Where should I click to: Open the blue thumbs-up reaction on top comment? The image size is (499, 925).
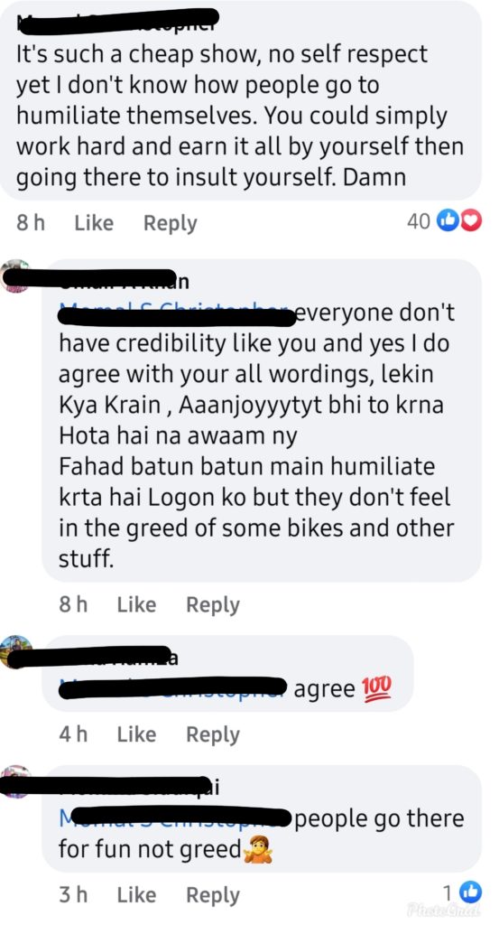tap(448, 222)
